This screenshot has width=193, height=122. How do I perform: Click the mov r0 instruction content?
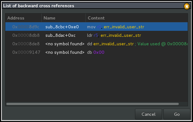pos(115,27)
